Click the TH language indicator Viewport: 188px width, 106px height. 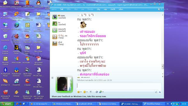coord(168,104)
